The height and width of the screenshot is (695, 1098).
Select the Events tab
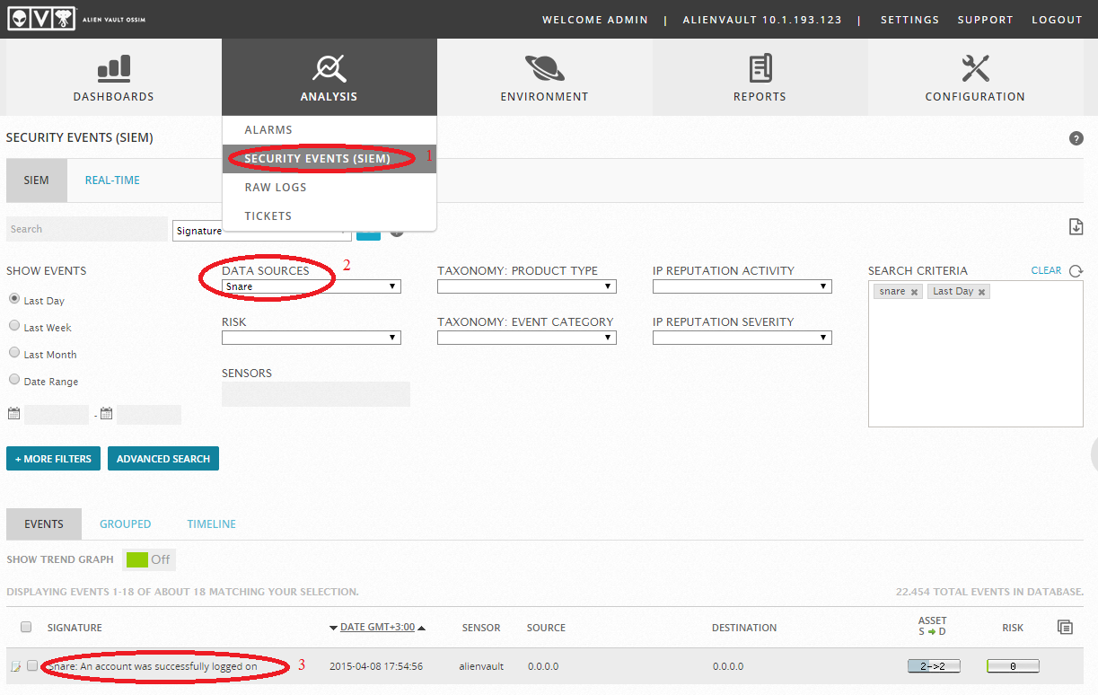(44, 523)
